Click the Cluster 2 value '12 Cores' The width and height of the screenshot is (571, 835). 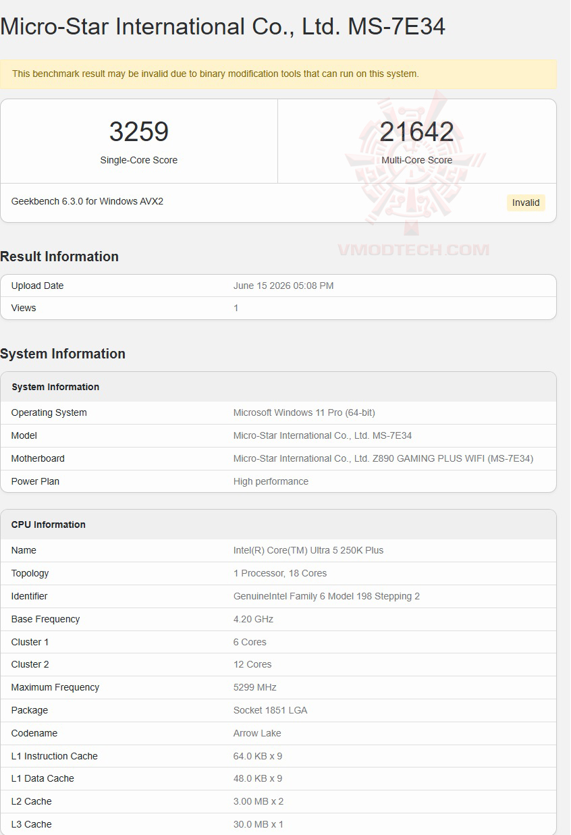coord(252,664)
